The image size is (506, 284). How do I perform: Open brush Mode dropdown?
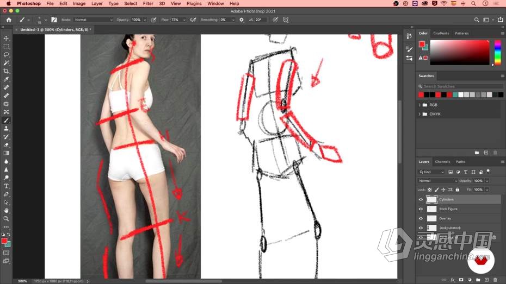click(93, 20)
